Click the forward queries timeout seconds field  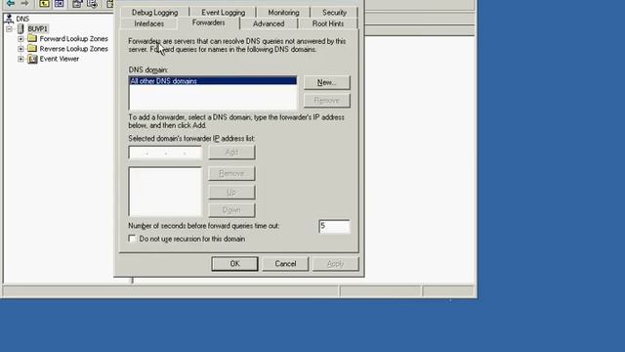coord(334,226)
